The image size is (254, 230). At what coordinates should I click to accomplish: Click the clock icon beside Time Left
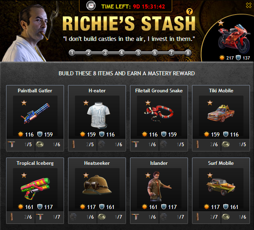click(91, 5)
